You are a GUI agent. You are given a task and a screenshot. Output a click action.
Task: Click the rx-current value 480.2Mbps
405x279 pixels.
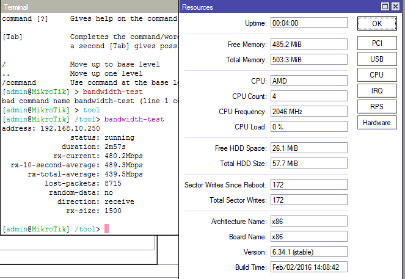[x=123, y=156]
